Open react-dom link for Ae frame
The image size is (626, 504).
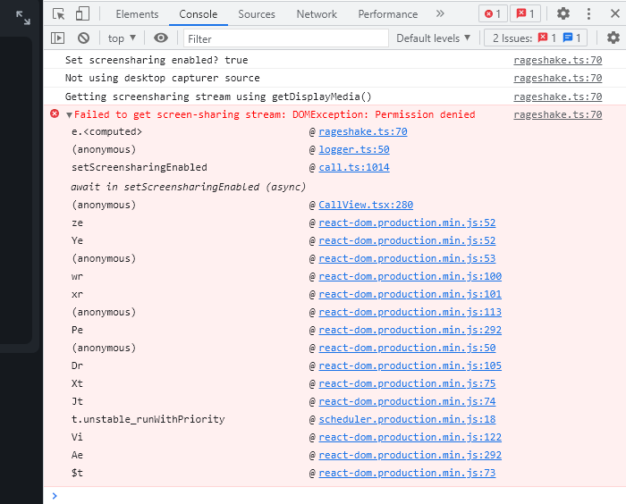point(410,456)
